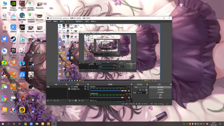Toggle visibility eye of the video capture device source
The height and width of the screenshot is (126, 224).
coord(85,89)
